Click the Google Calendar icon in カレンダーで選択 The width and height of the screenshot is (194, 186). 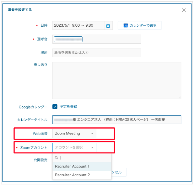[125, 25]
